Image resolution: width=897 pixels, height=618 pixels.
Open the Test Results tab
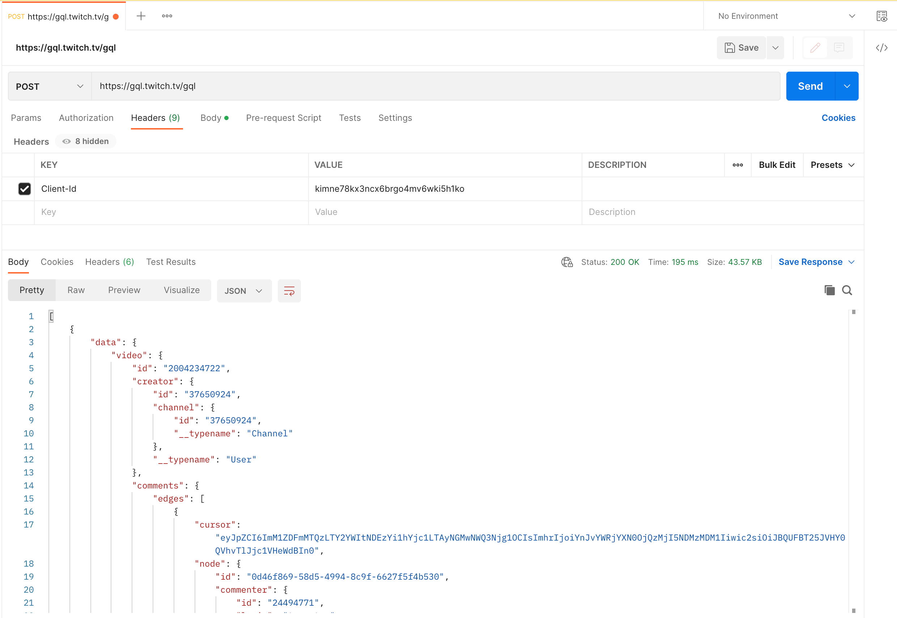click(171, 262)
